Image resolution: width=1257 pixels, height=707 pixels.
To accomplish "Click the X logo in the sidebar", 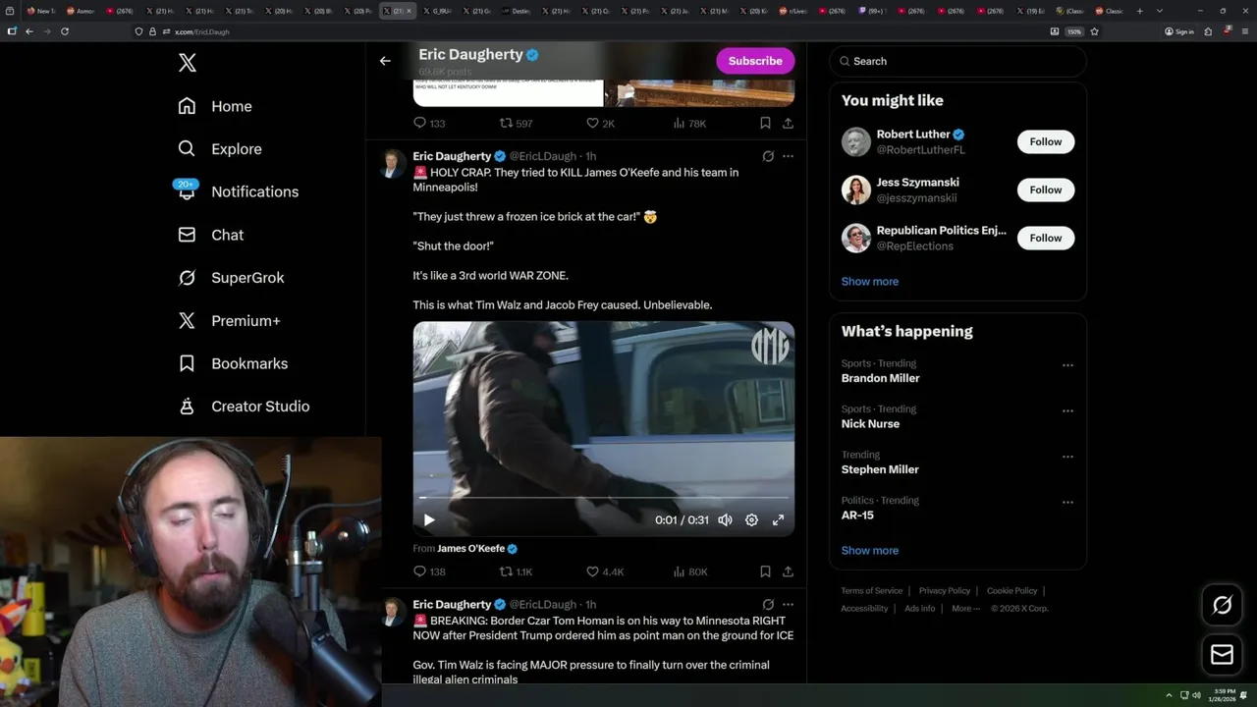I will click(188, 63).
